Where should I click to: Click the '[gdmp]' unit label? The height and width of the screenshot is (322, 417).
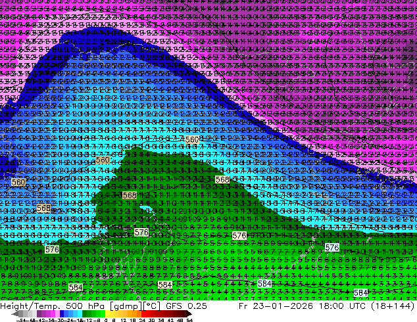(x=127, y=306)
